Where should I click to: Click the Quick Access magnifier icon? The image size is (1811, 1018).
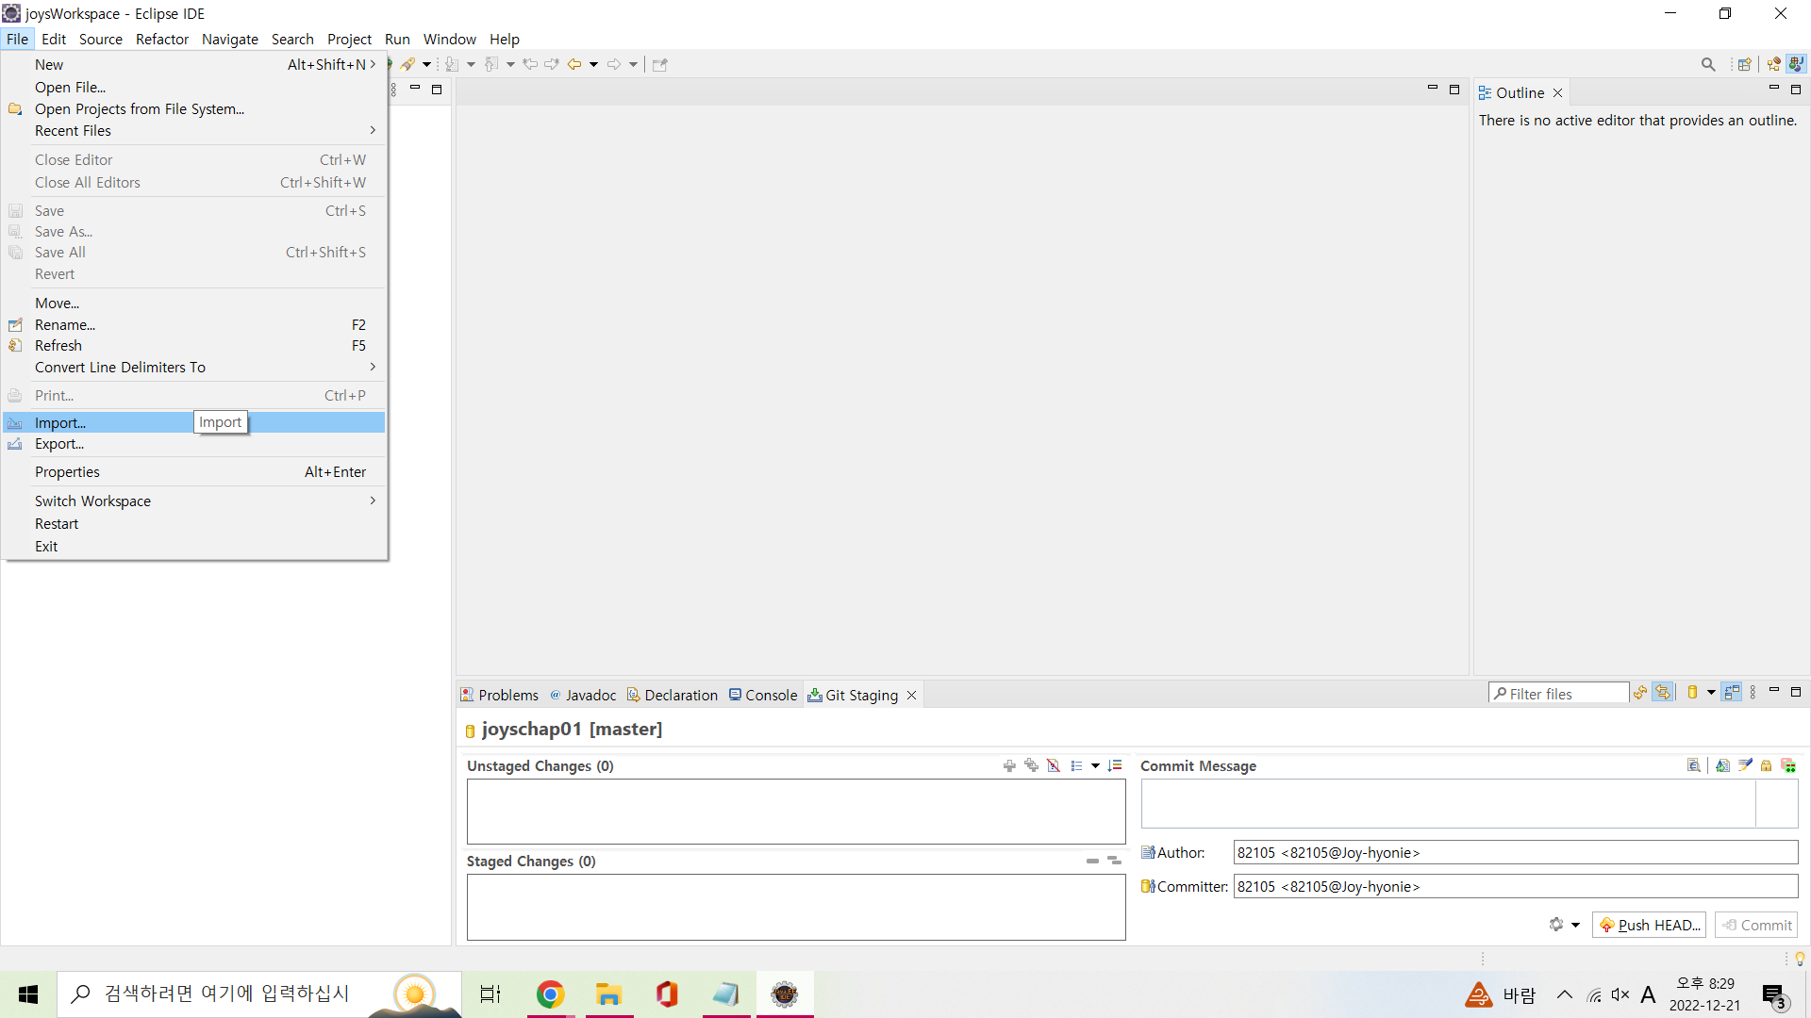(1708, 64)
